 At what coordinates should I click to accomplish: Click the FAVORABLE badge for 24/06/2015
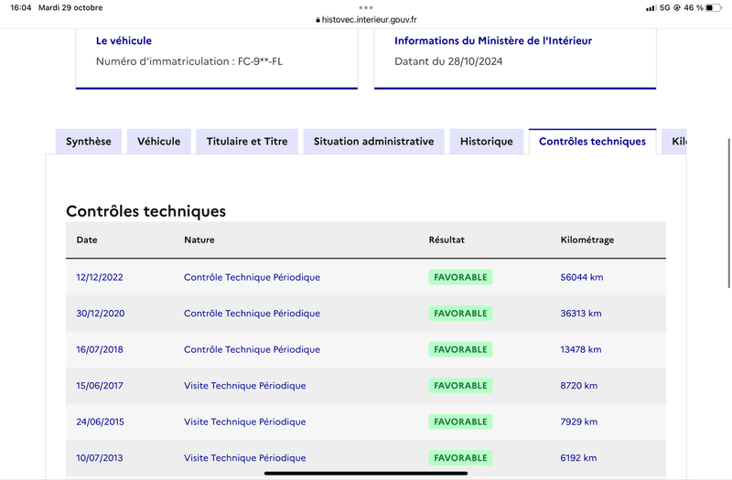460,421
